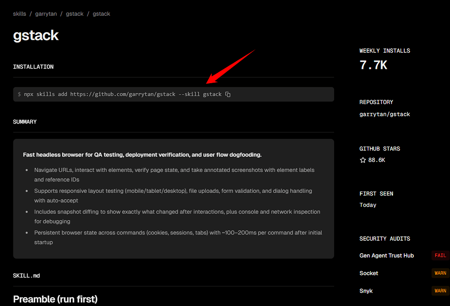Click the 'Includes snapshot diffing' bullet
Viewport: 450px width, 306px height.
[177, 217]
